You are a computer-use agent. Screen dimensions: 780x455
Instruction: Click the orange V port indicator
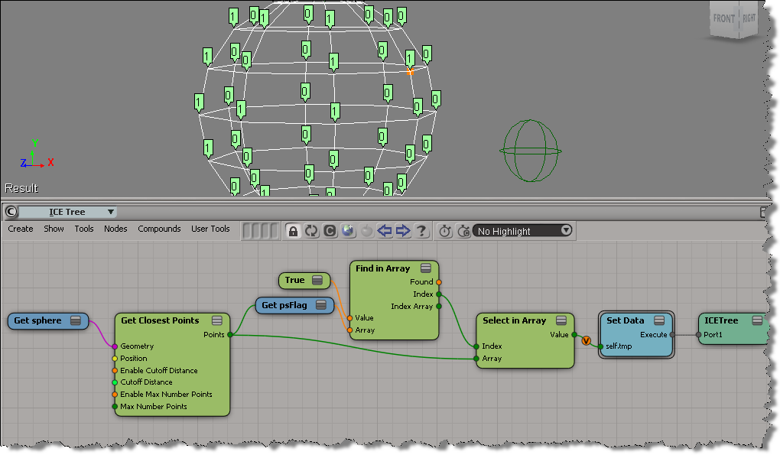pos(587,340)
